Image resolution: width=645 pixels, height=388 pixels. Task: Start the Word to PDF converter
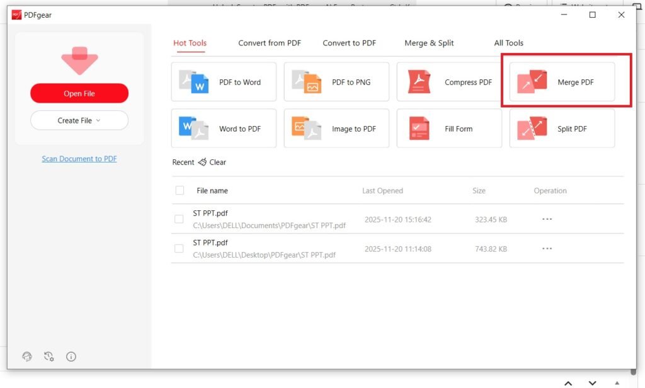pos(224,128)
